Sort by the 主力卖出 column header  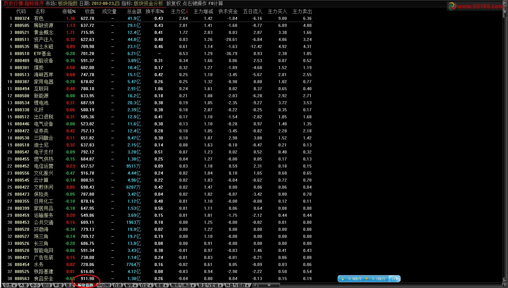[302, 11]
